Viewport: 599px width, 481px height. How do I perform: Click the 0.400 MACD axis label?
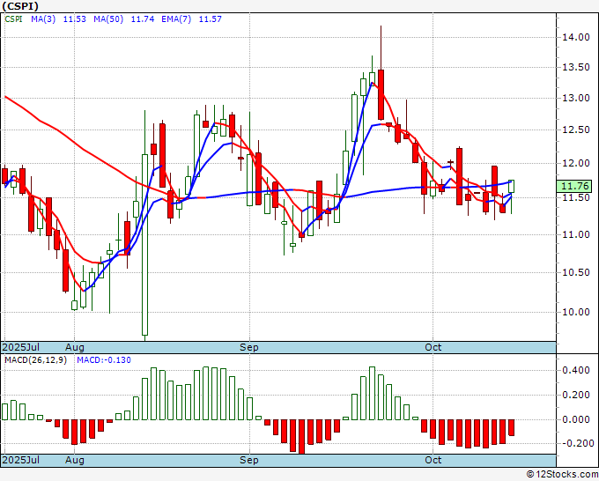576,370
